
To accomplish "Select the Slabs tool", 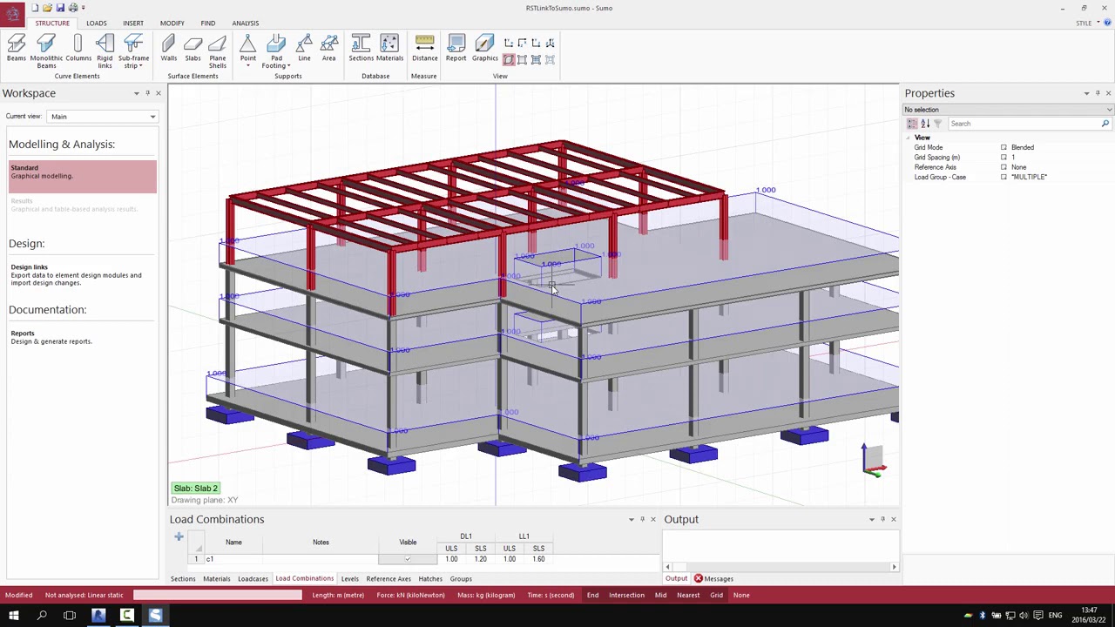I will [x=193, y=49].
